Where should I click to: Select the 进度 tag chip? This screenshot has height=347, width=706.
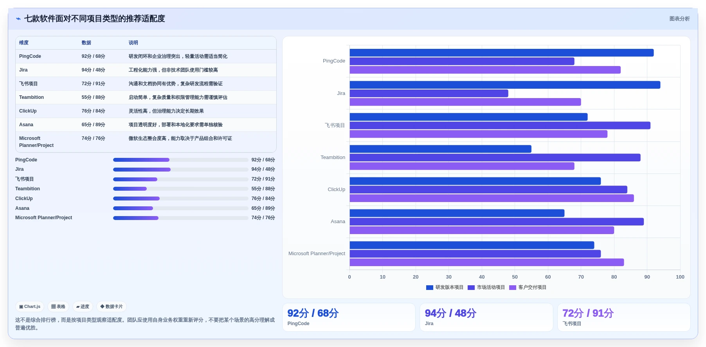click(83, 307)
